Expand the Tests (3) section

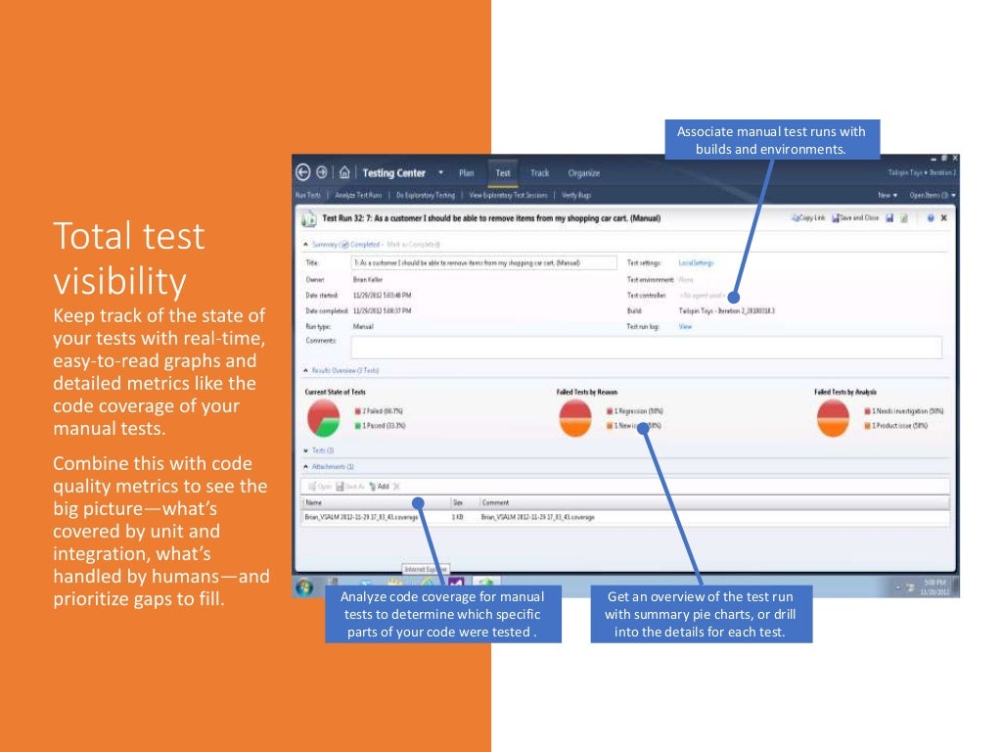click(x=305, y=450)
